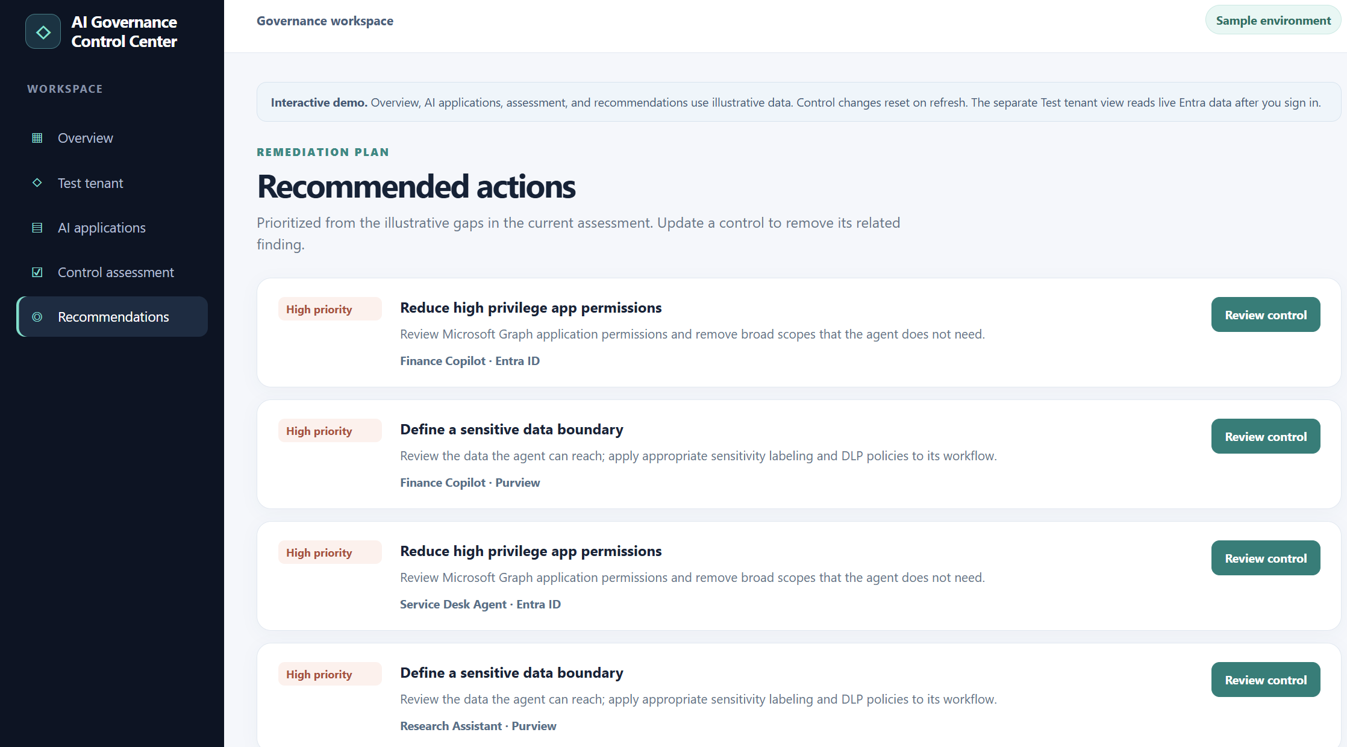The image size is (1347, 747).
Task: Review control for Finance Copilot Entra ID
Action: pos(1266,314)
